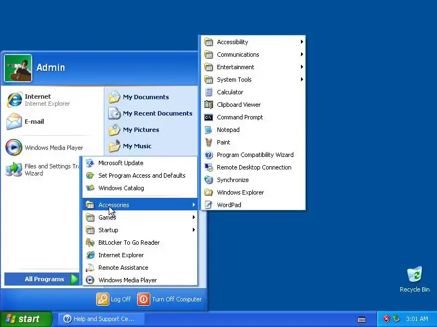
Task: Open My Recent Documents submenu
Action: point(151,113)
